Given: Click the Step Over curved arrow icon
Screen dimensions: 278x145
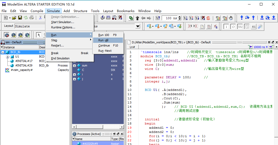Looking at the screenshot, I should (x=247, y=18).
